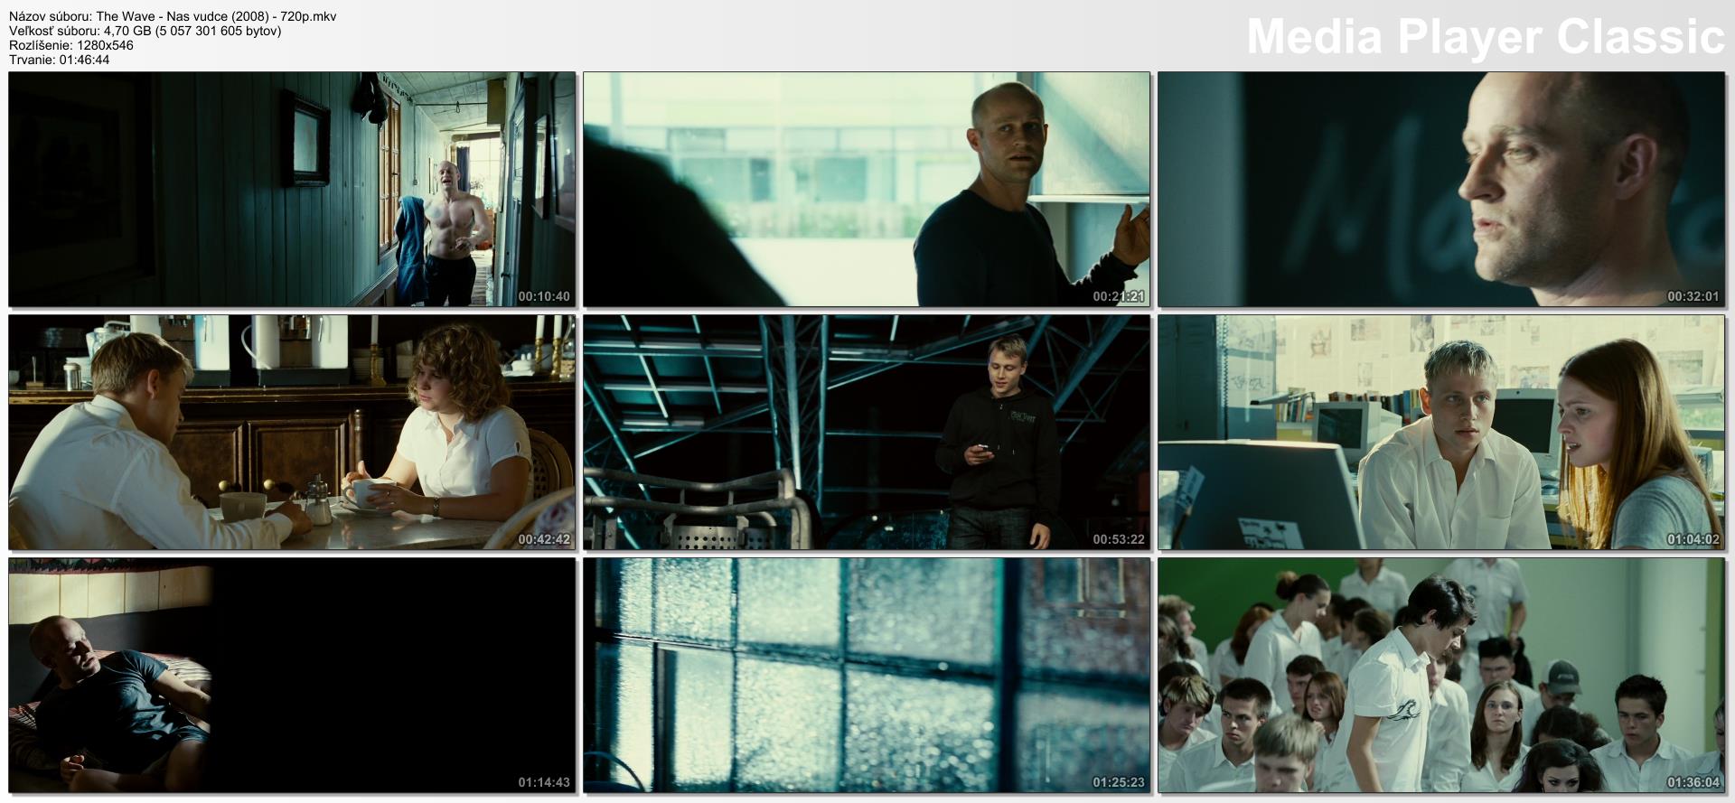Click the 01:25:23 timestamp label
The image size is (1735, 803).
click(1119, 782)
